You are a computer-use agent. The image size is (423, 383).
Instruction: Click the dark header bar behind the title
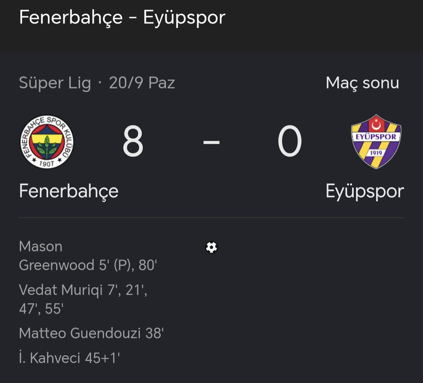(211, 26)
